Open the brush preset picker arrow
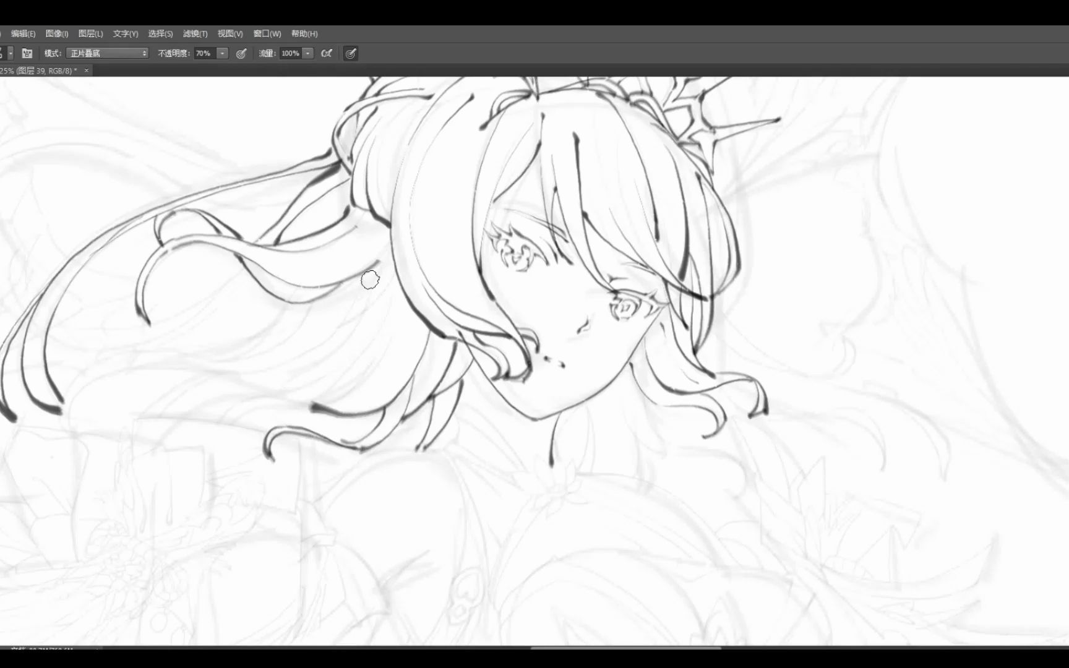The height and width of the screenshot is (668, 1069). [11, 54]
